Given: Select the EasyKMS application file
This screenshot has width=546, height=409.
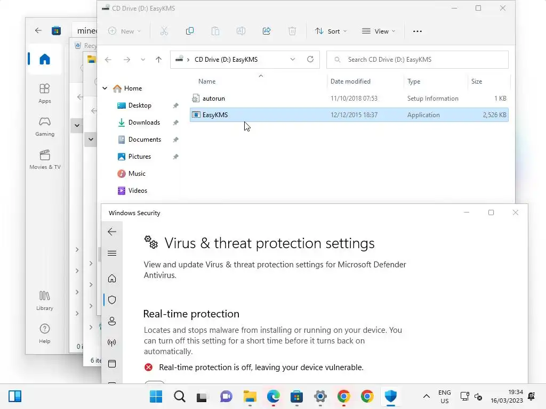Looking at the screenshot, I should (x=349, y=115).
